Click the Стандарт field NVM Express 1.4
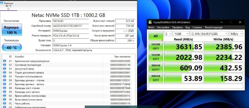249x108 pixels. pos(94,46)
